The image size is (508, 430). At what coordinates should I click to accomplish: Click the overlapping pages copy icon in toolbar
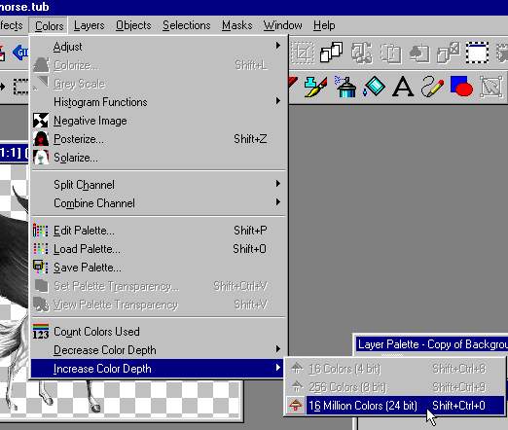pyautogui.click(x=331, y=53)
